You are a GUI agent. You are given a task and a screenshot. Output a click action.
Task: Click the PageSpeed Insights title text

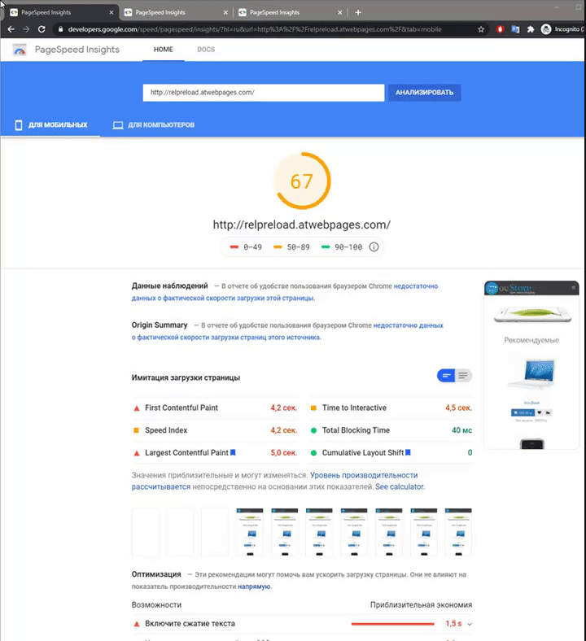pyautogui.click(x=77, y=50)
